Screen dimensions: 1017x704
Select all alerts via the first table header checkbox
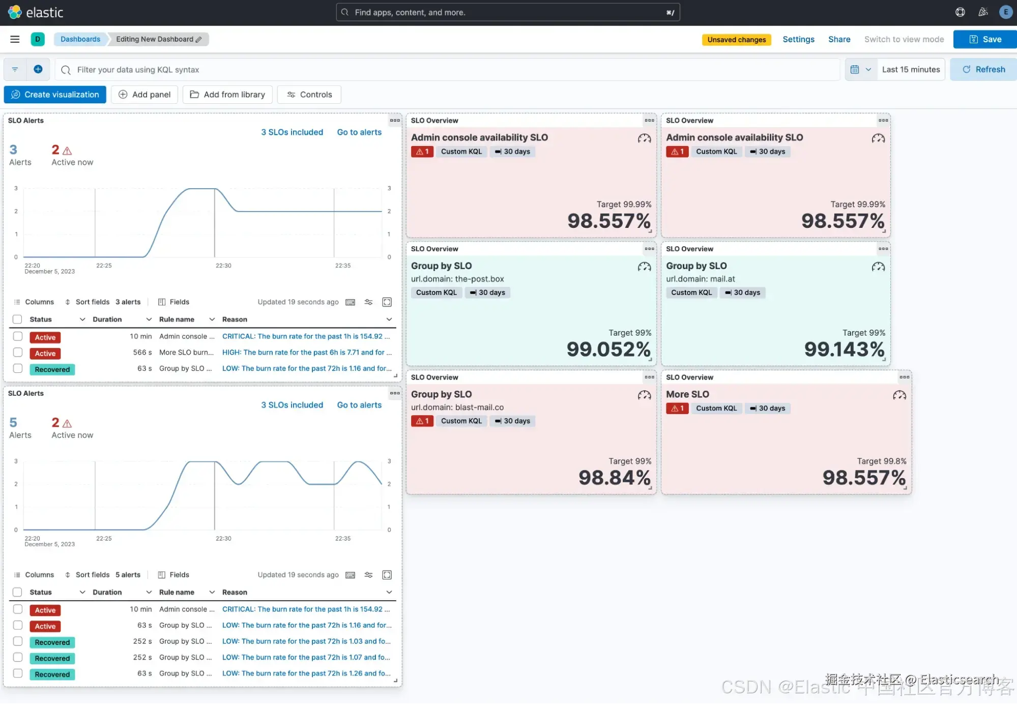[18, 319]
